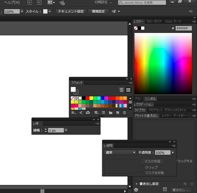197x193 pixels.
Task: Open the control bar options menu icon
Action: coord(191,11)
